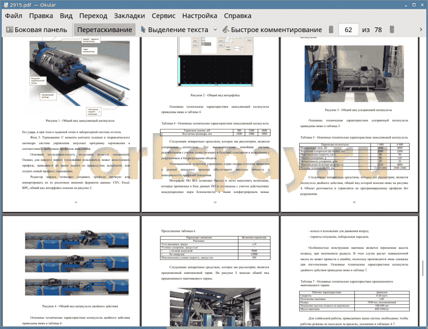The height and width of the screenshot is (329, 428).
Task: Activate the Выделение текста selection tool
Action: tap(175, 30)
